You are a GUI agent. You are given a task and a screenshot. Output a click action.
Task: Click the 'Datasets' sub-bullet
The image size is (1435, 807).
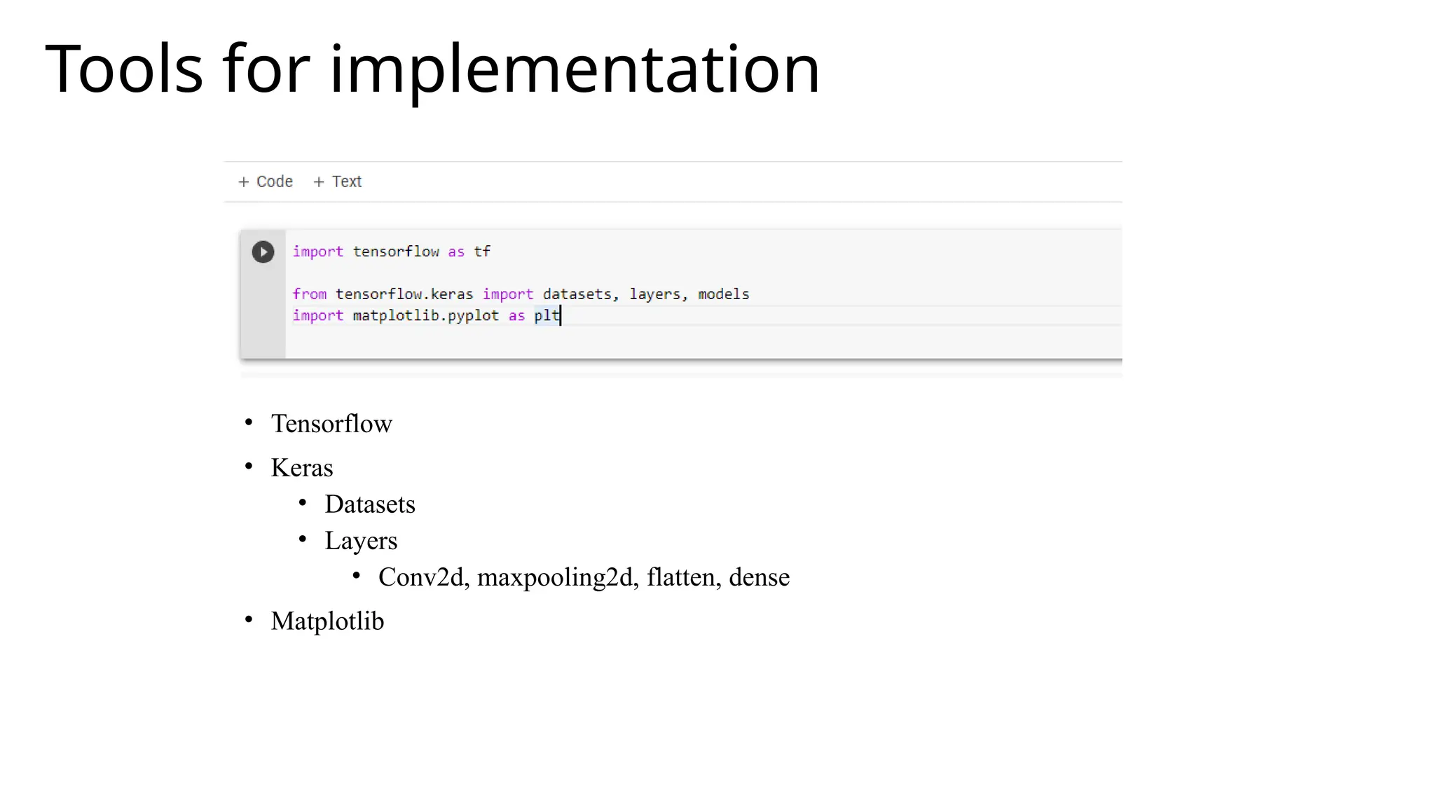pyautogui.click(x=370, y=504)
